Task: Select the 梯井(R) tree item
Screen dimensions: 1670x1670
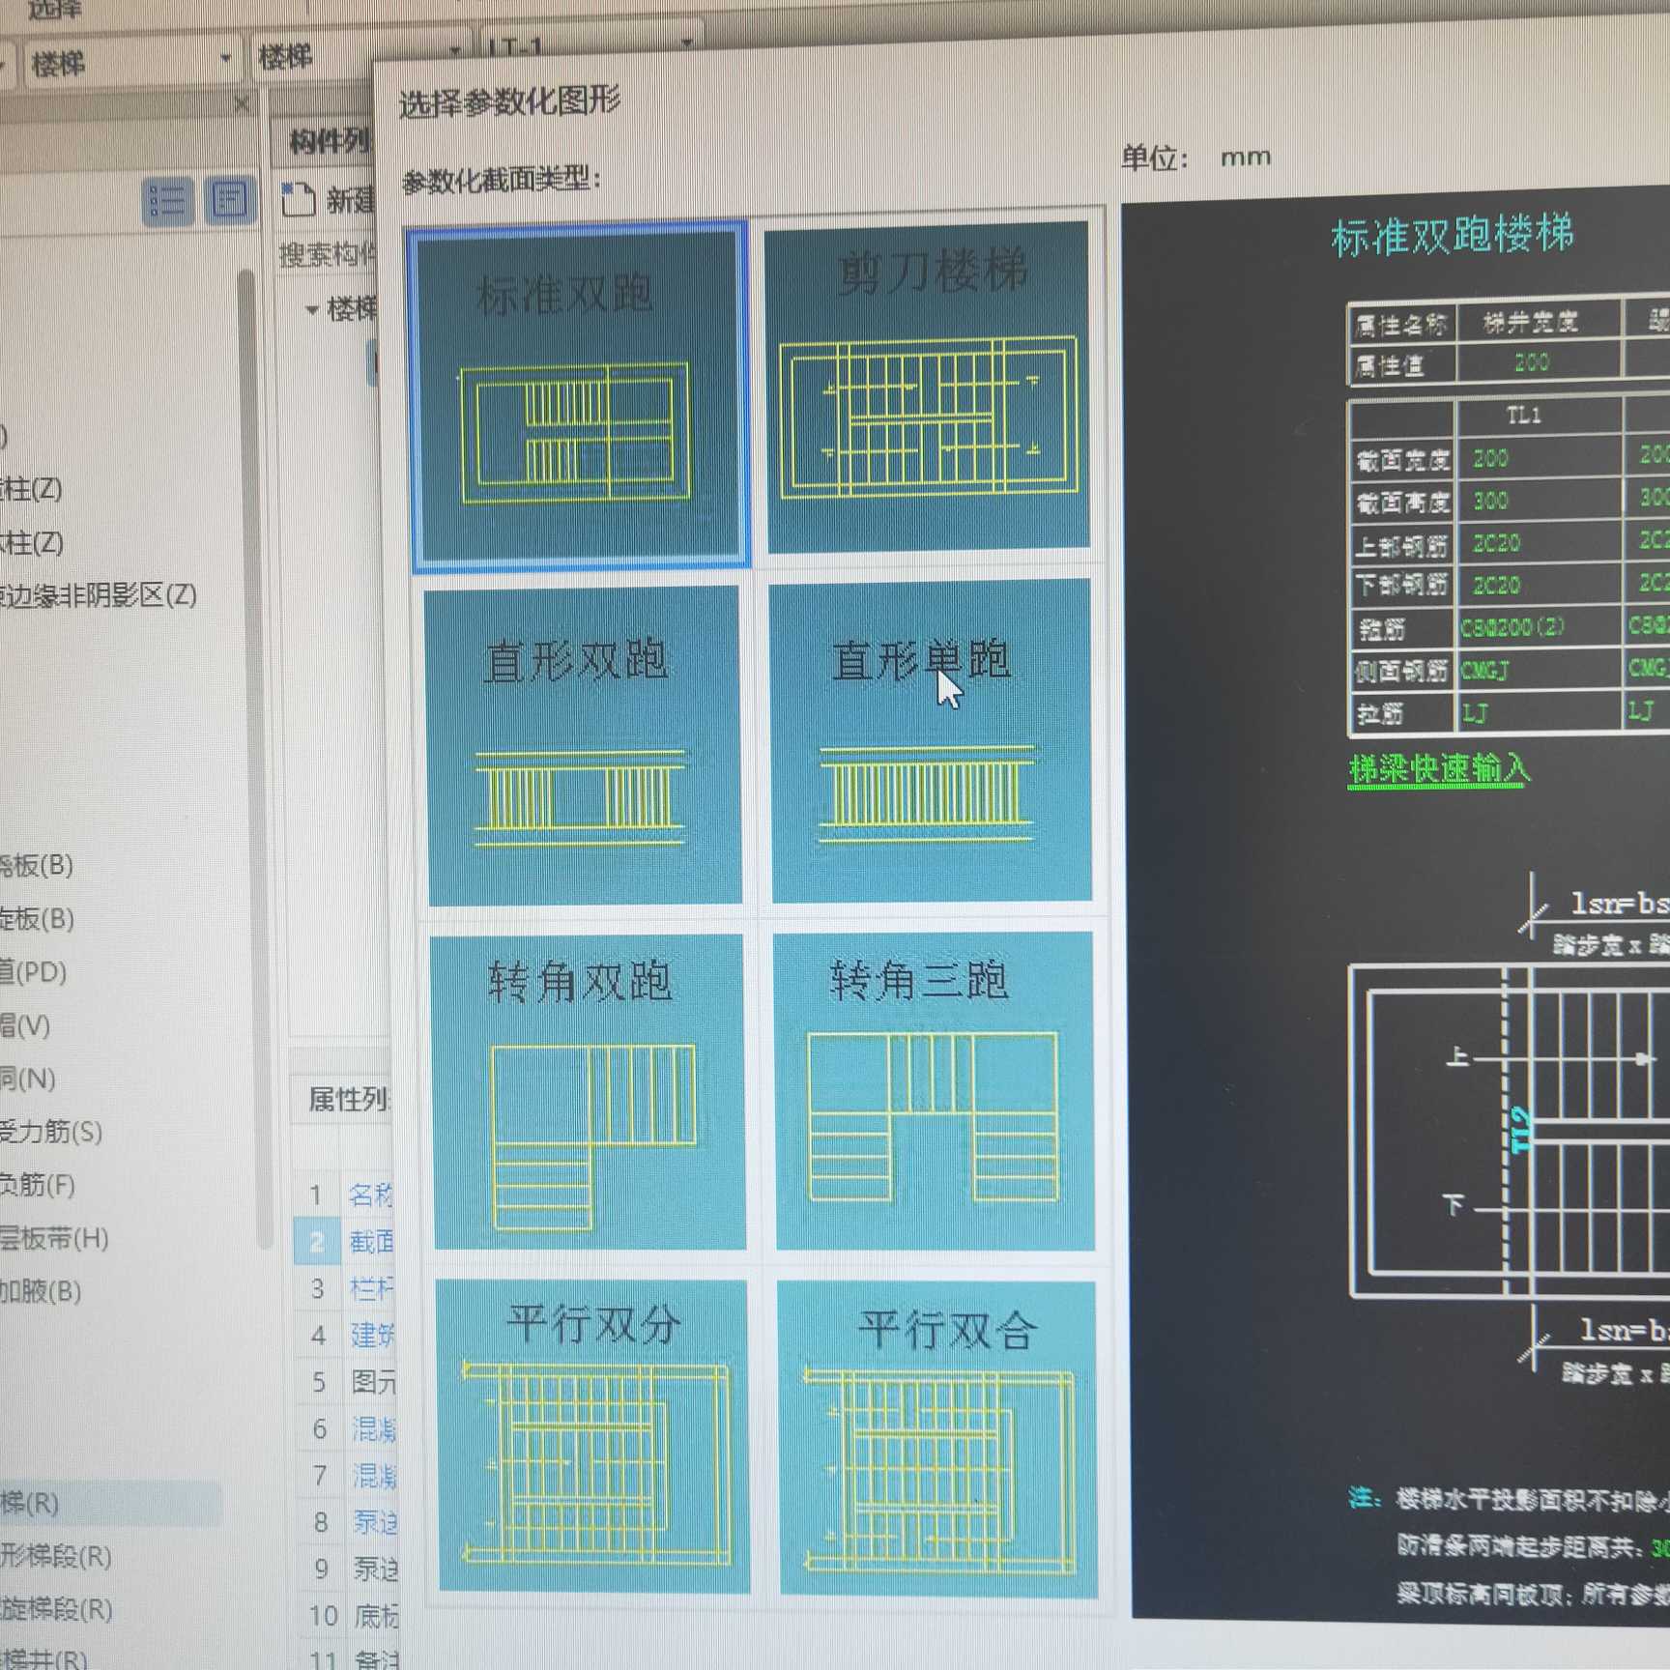Action: (x=44, y=1659)
